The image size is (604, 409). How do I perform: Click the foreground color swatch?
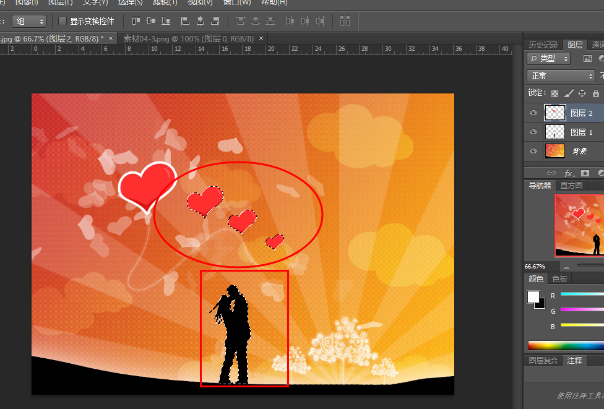(533, 297)
